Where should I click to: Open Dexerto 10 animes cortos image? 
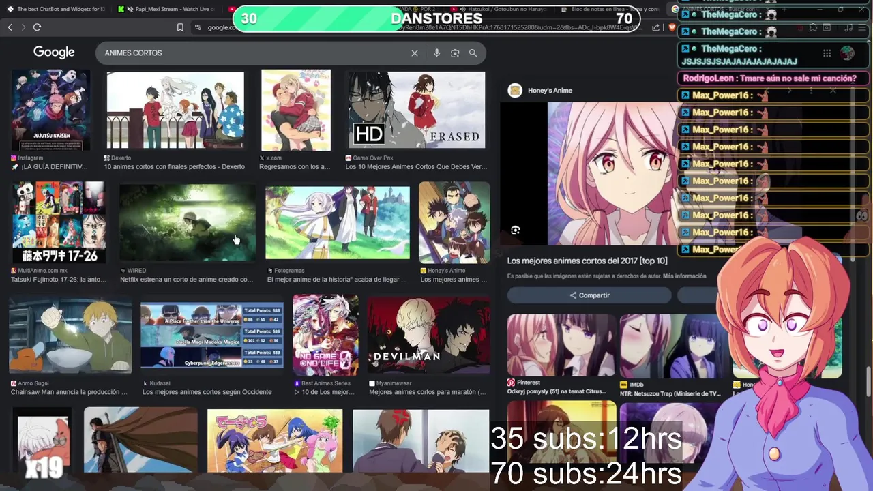pyautogui.click(x=175, y=110)
